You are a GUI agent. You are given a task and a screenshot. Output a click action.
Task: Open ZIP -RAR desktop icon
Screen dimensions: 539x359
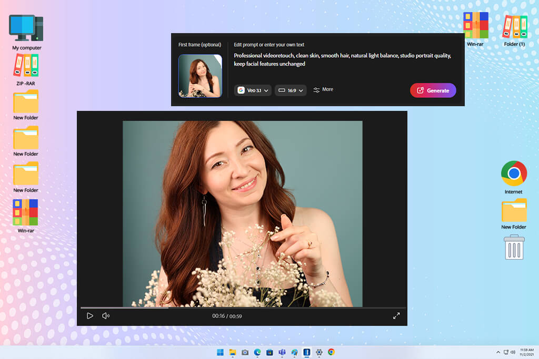point(26,70)
